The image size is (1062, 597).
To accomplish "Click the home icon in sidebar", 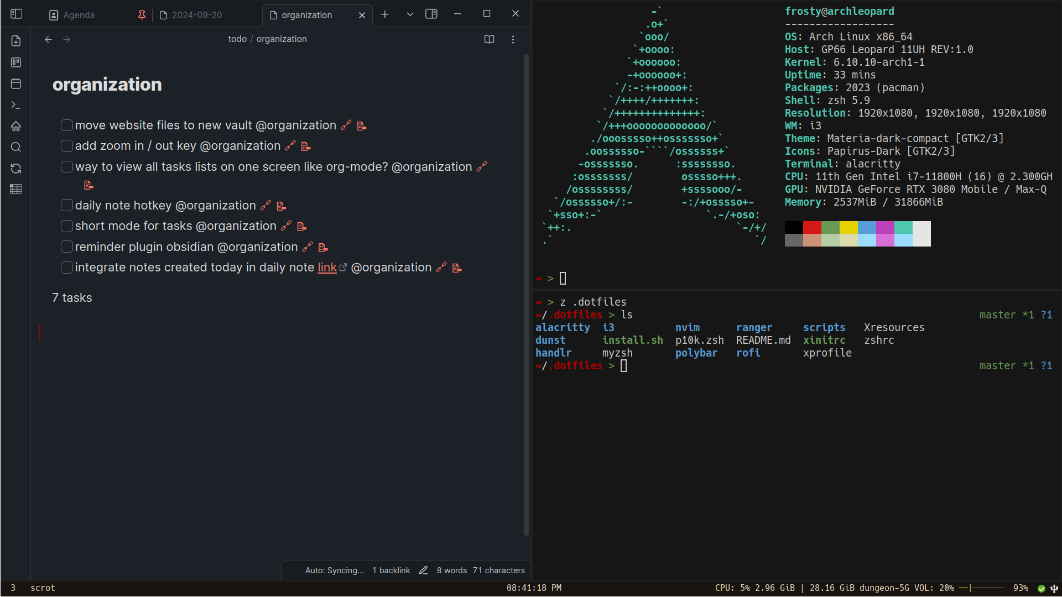I will coord(16,126).
